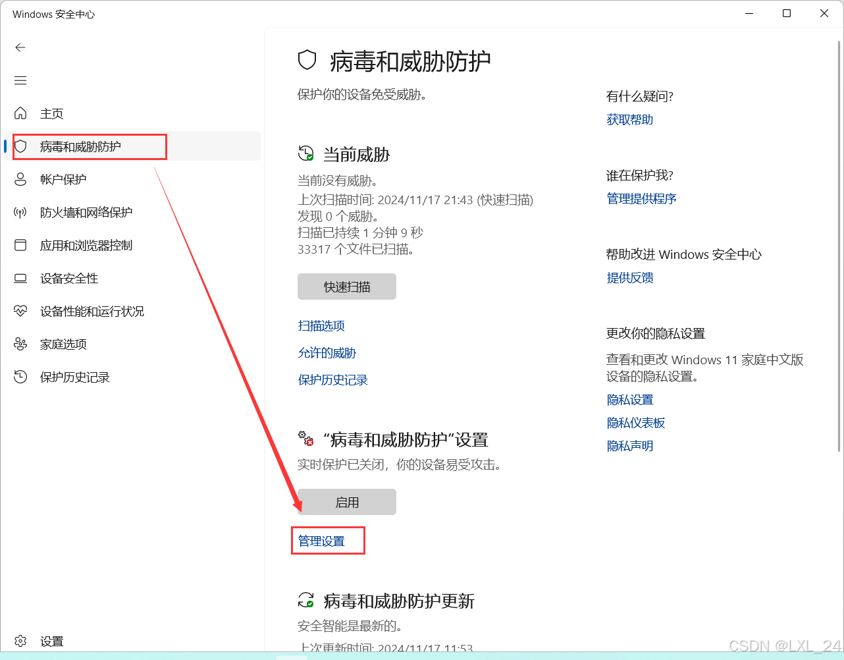Click the 启用 button

click(347, 502)
